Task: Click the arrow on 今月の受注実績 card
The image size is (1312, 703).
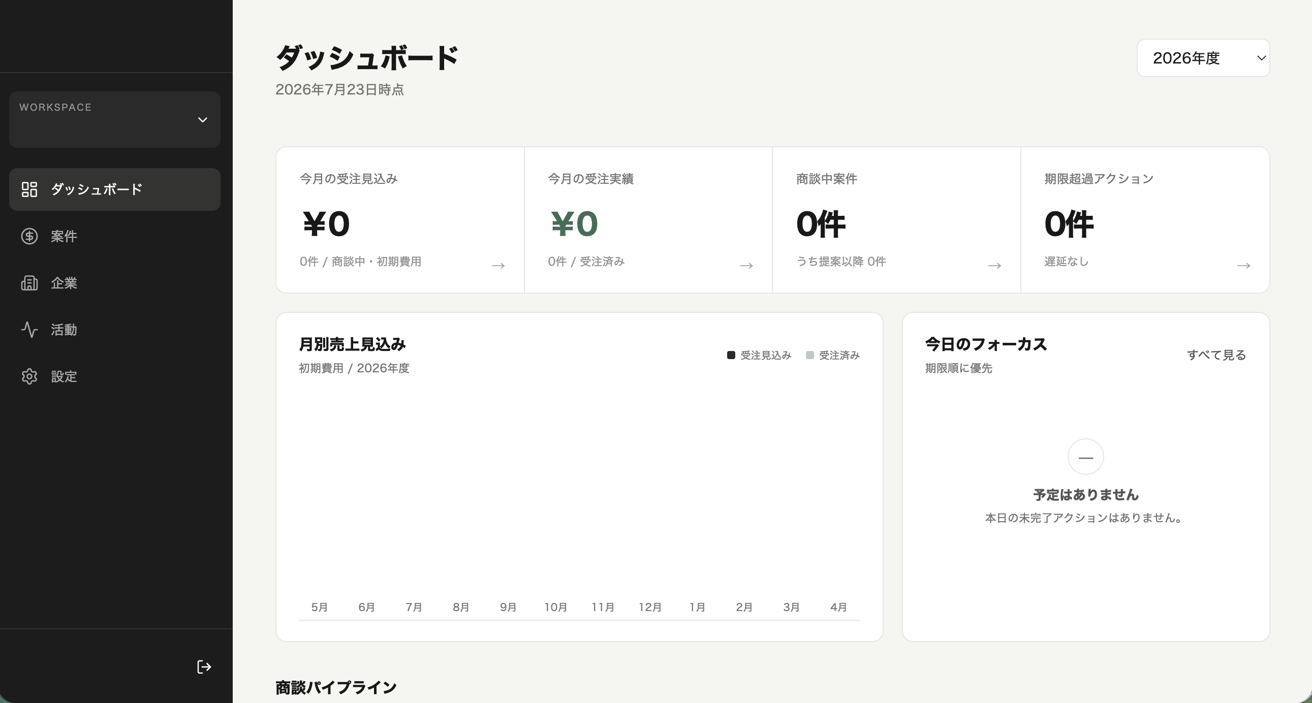Action: coord(746,266)
